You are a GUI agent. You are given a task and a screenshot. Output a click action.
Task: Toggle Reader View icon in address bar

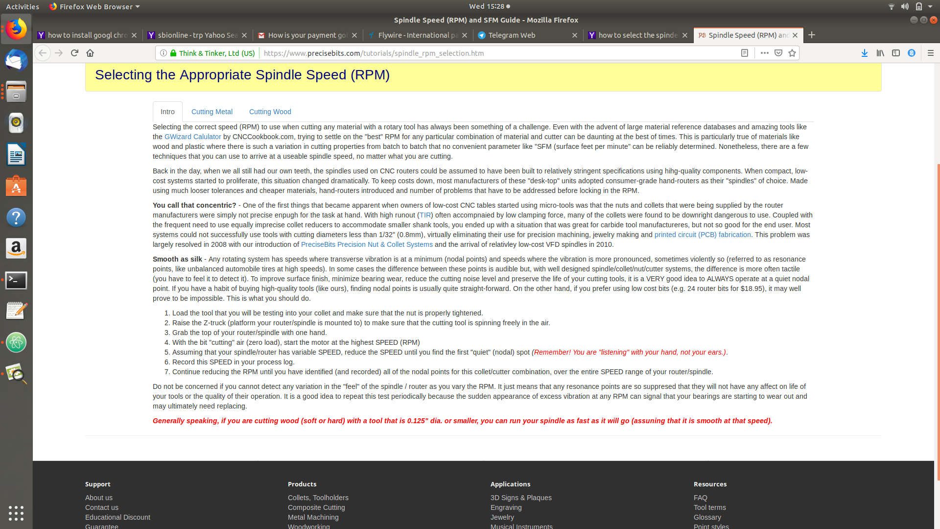point(745,53)
